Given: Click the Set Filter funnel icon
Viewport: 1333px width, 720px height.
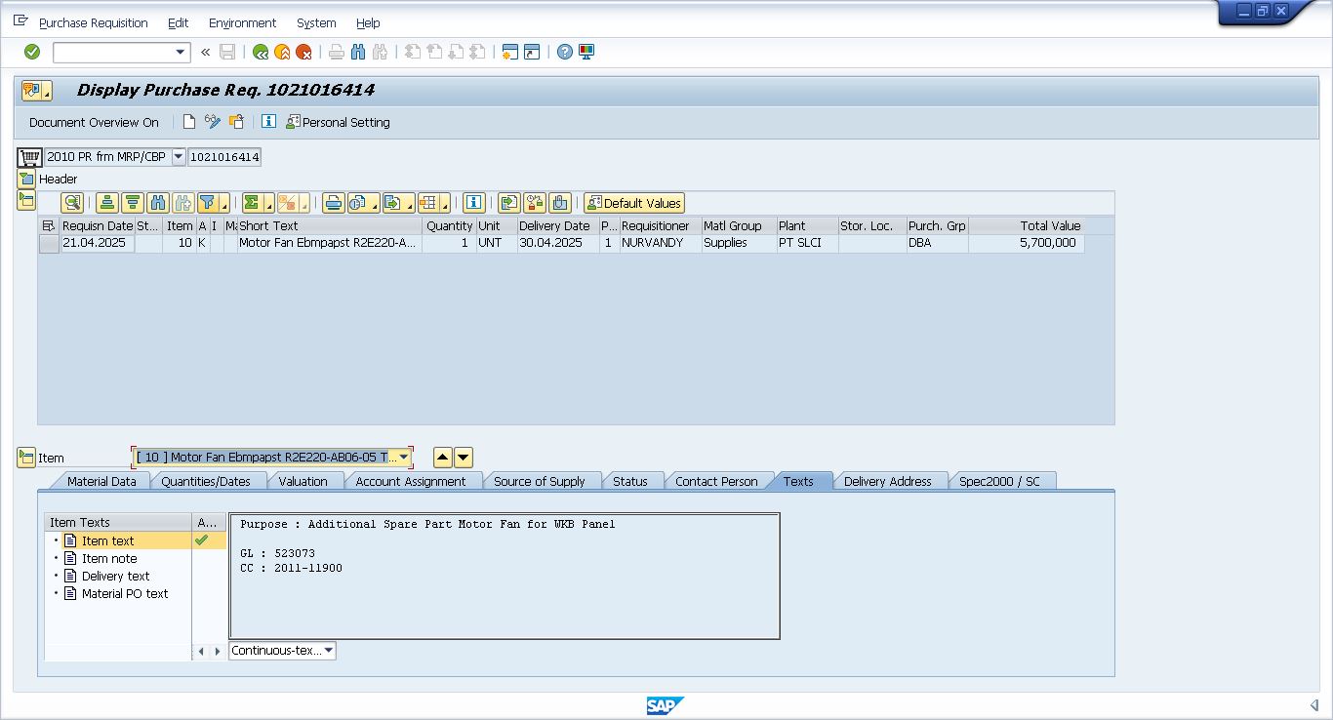Looking at the screenshot, I should [x=206, y=203].
